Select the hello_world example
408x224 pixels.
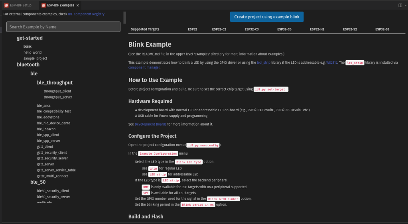click(x=32, y=52)
